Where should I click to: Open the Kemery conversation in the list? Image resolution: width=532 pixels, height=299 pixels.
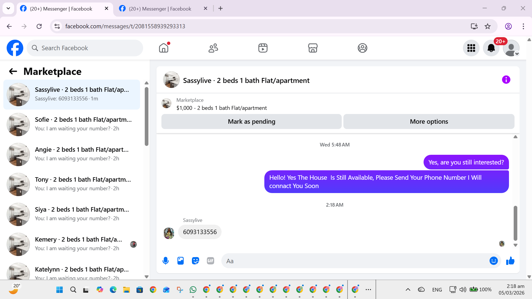click(72, 244)
